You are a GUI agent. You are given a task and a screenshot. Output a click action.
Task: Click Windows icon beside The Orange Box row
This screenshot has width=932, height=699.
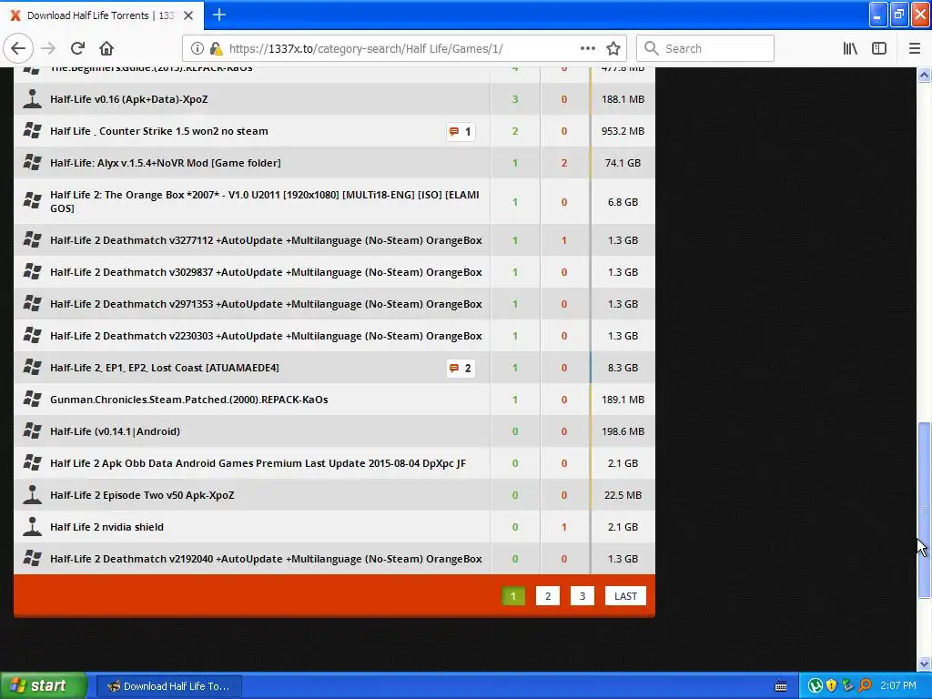[x=32, y=201]
